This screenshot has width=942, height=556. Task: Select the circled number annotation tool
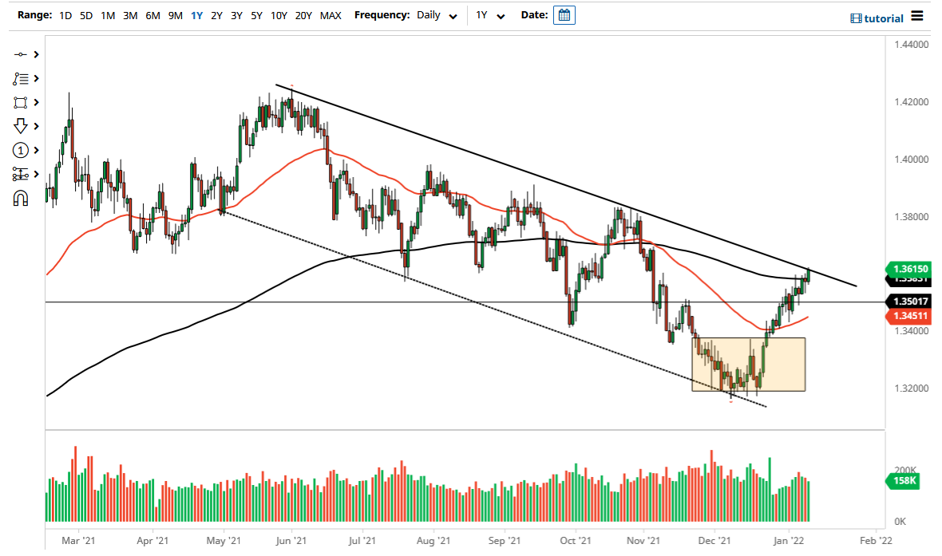tap(21, 150)
